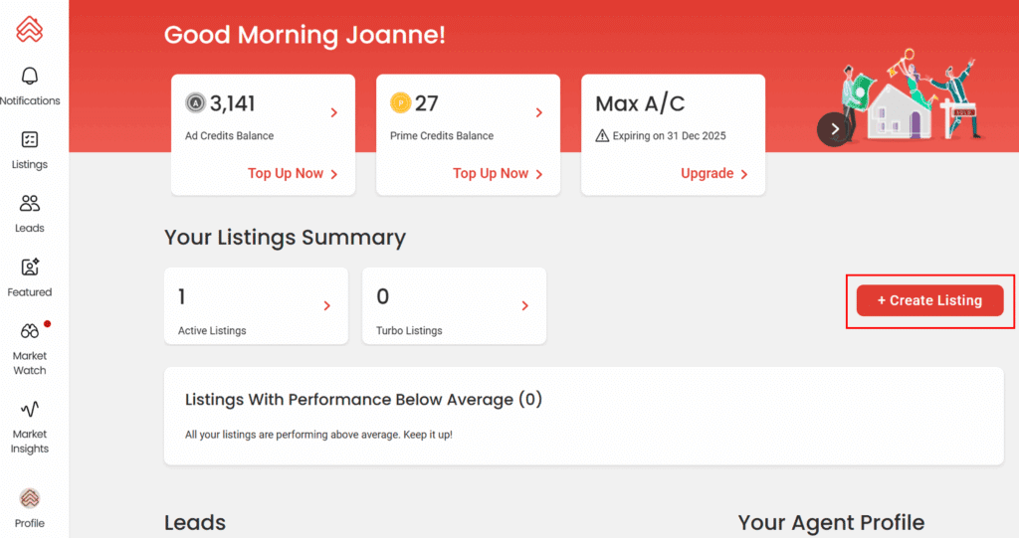Click the Upgrade link on Max A/C
Screen dimensions: 1019x538
click(x=713, y=173)
